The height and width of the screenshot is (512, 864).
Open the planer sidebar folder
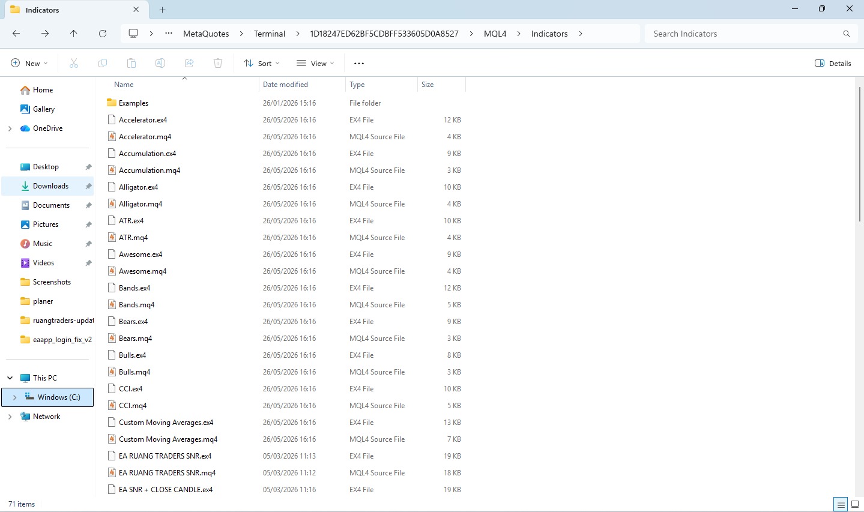(x=43, y=301)
